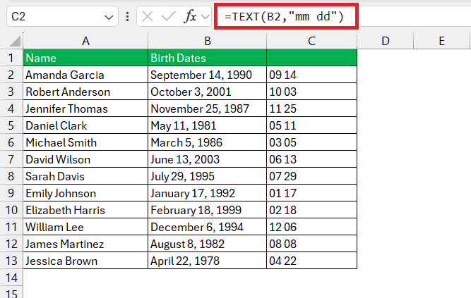Screen dimensions: 471x298
Task: Click cell David Wilson
Action: pos(85,159)
